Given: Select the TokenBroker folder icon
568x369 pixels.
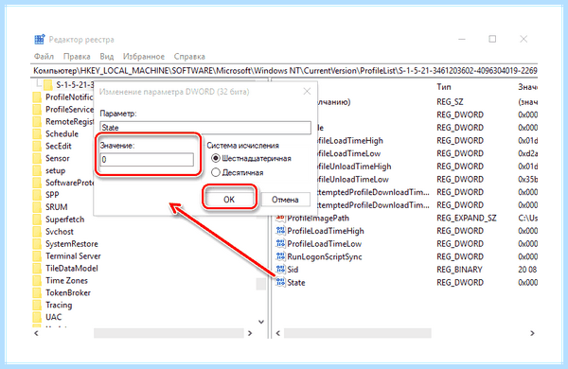Looking at the screenshot, I should (37, 293).
